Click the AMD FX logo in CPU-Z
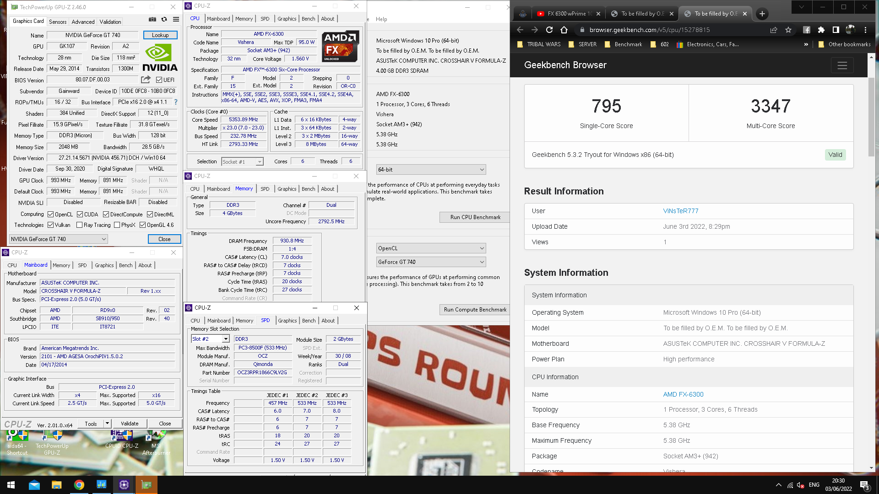Screen dimensions: 879x494 [340, 46]
